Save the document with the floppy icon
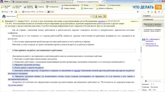 coord(16,12)
